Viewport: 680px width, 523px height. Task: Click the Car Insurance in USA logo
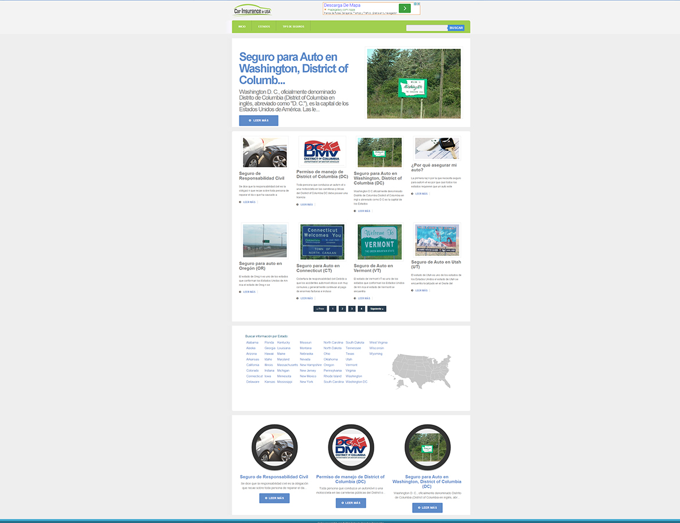click(252, 10)
